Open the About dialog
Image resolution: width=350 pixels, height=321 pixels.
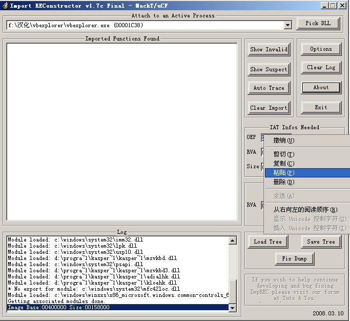pyautogui.click(x=321, y=88)
